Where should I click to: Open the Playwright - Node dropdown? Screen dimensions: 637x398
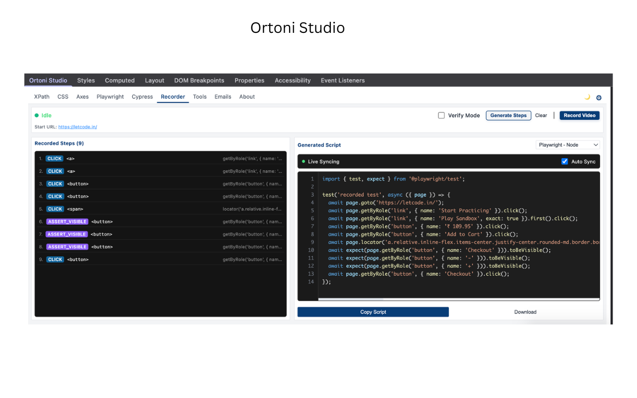[x=568, y=145]
